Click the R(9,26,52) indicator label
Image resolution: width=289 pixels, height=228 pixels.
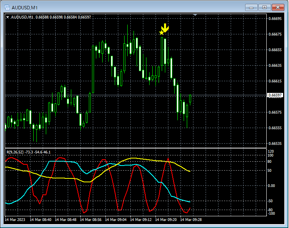pyautogui.click(x=29, y=152)
